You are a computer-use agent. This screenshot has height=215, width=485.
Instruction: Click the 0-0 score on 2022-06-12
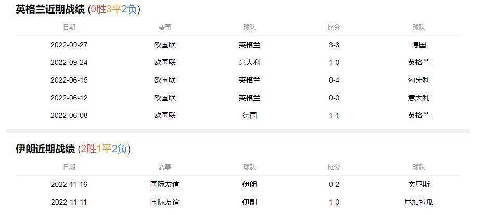(334, 98)
